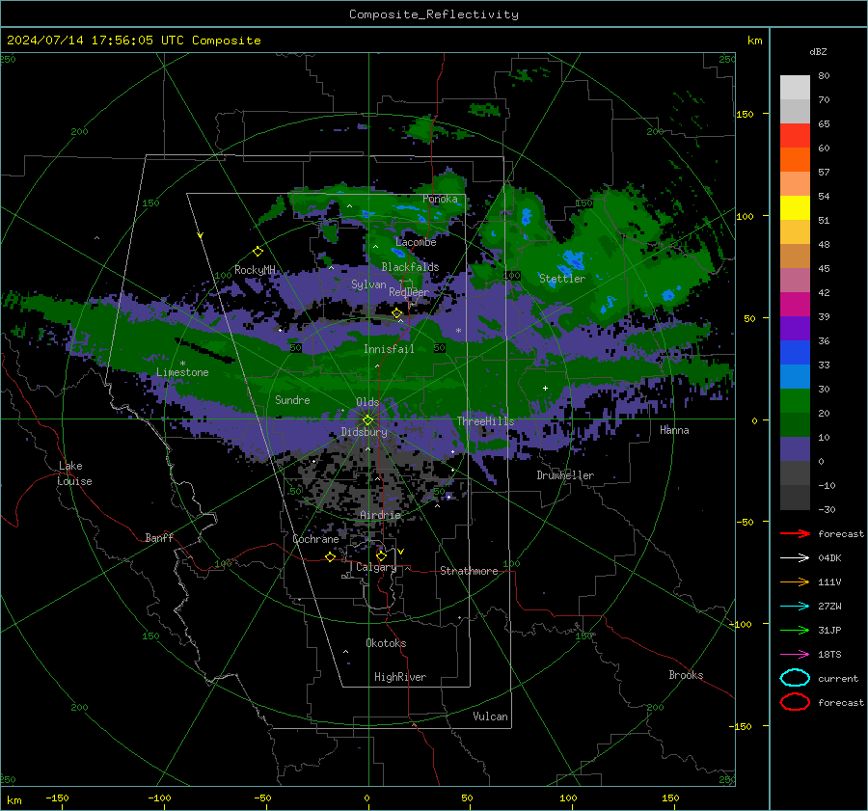868x811 pixels.
Task: Click the yellow radar-center marker above Didsbury
Action: pos(367,420)
